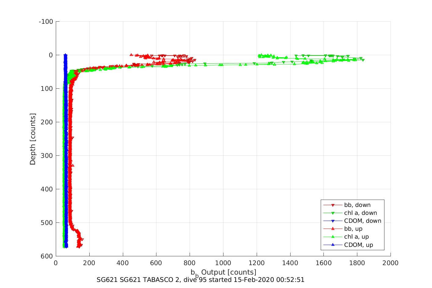Click the plot title 'SG621 SG621 TABASCO 2, dive 95'
This screenshot has width=432, height=288.
[x=200, y=280]
